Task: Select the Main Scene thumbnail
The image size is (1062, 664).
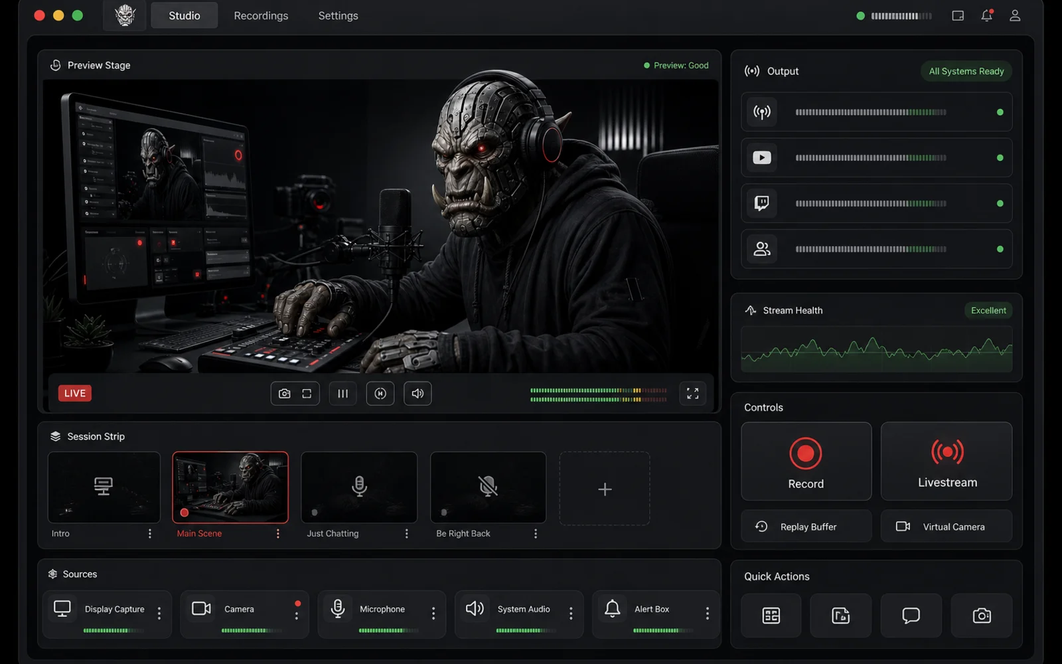Action: [230, 487]
